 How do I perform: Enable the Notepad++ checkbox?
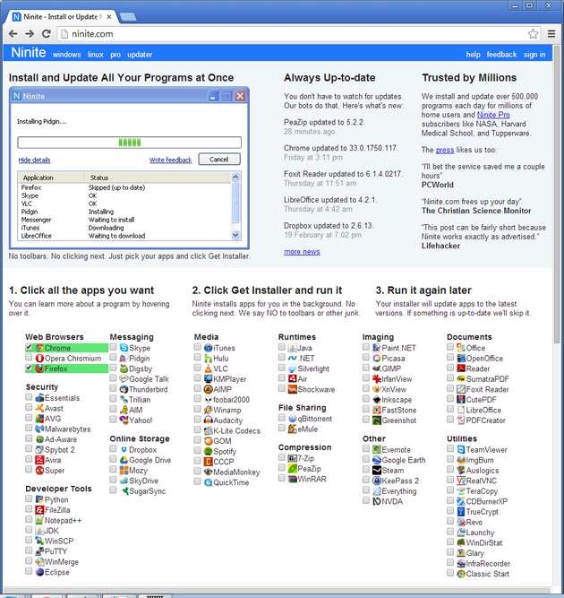point(29,519)
